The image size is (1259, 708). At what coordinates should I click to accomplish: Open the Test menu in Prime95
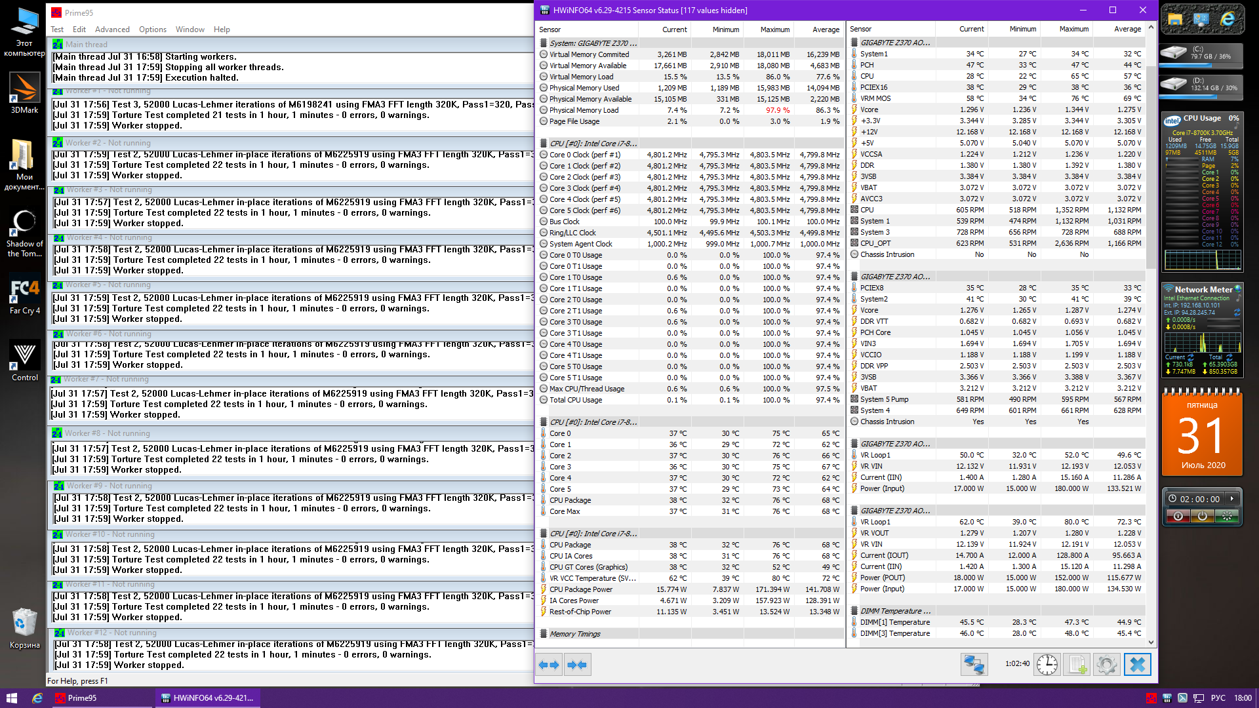click(57, 29)
